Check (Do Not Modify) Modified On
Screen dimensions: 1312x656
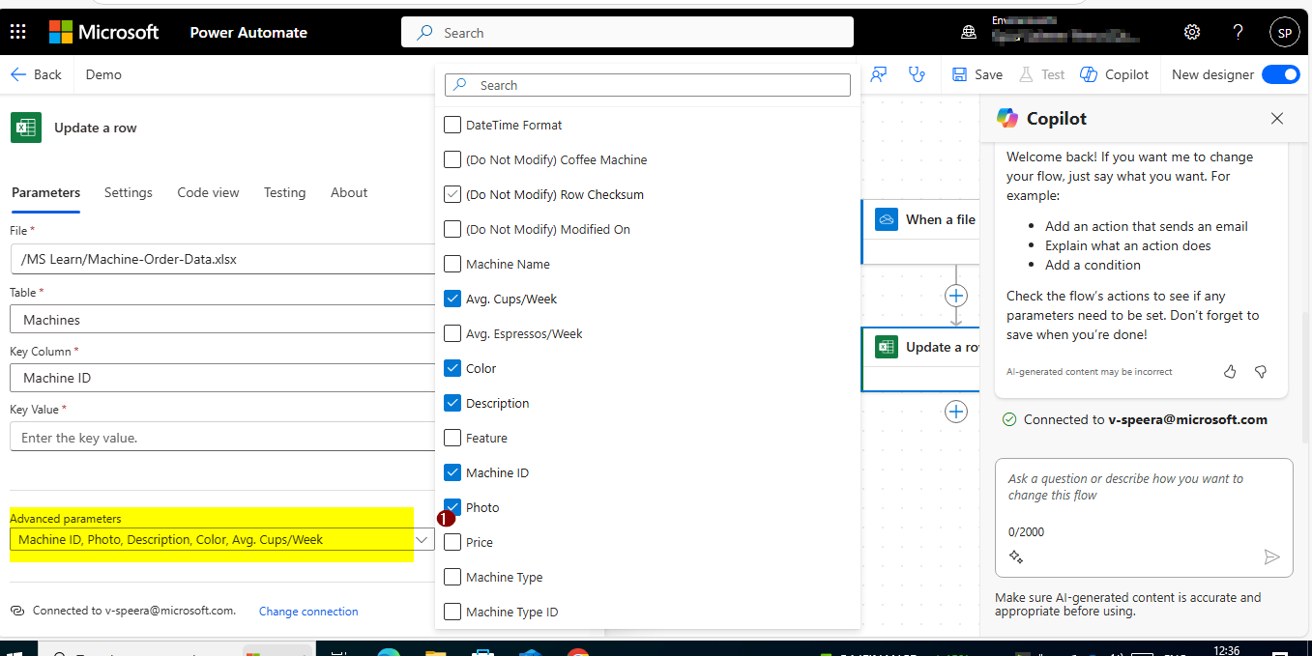[452, 229]
